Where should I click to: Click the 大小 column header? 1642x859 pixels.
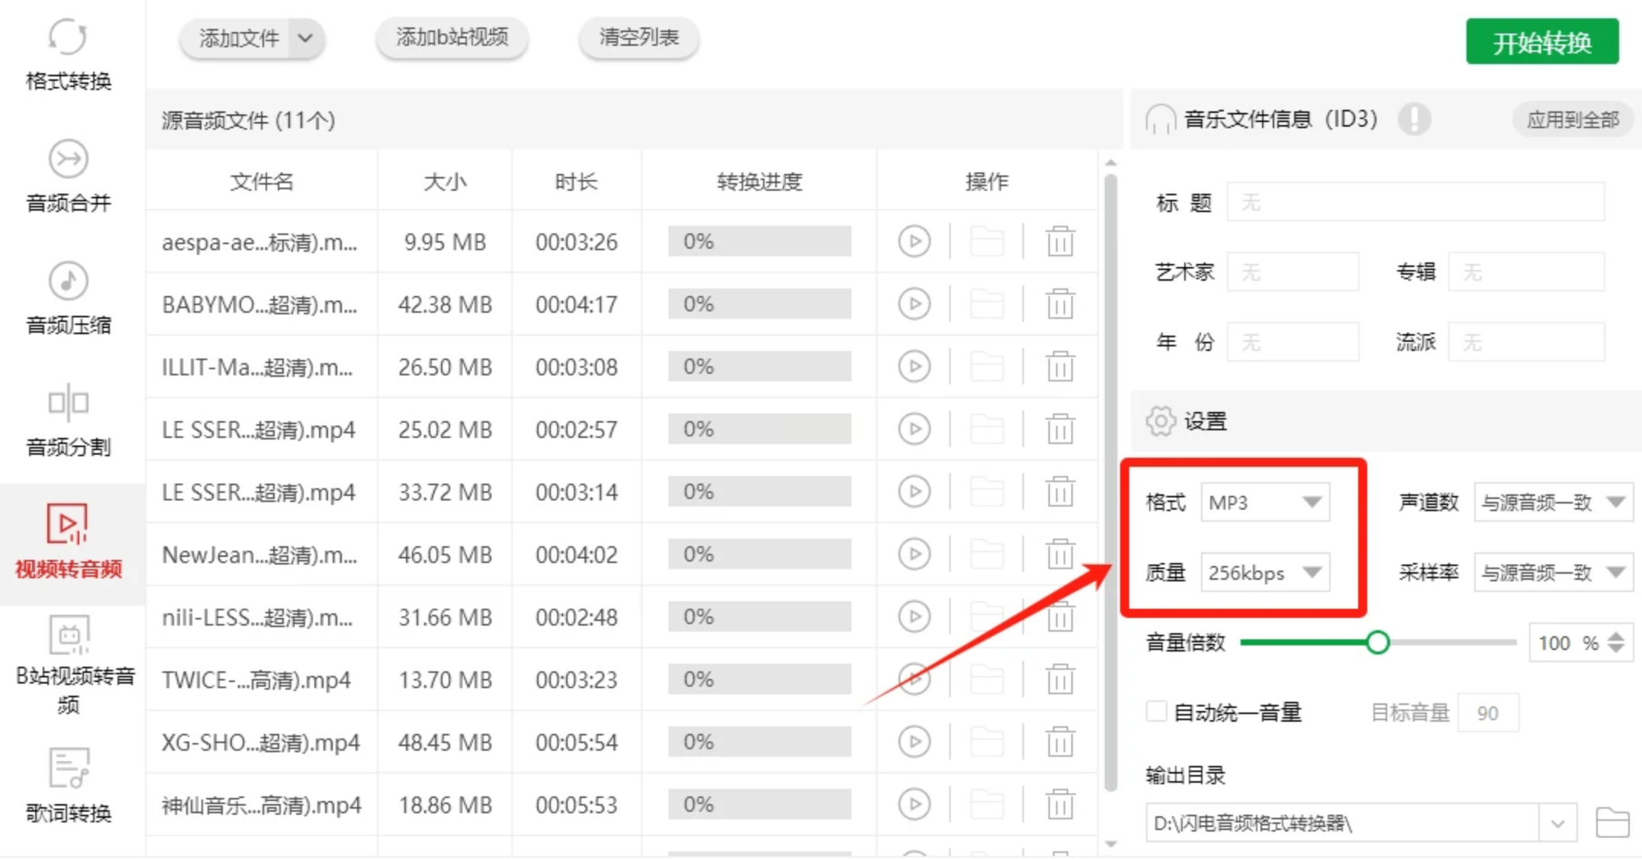(445, 182)
